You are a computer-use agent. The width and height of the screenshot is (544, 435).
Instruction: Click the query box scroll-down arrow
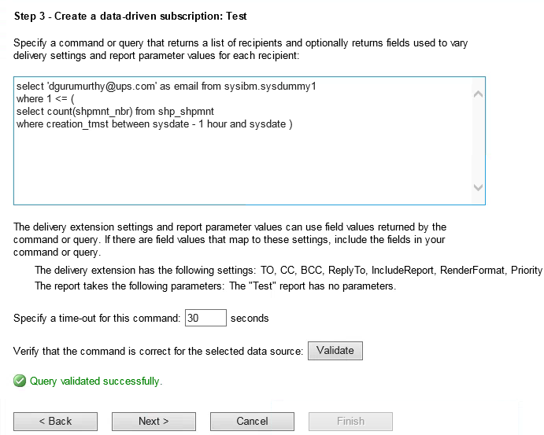478,187
